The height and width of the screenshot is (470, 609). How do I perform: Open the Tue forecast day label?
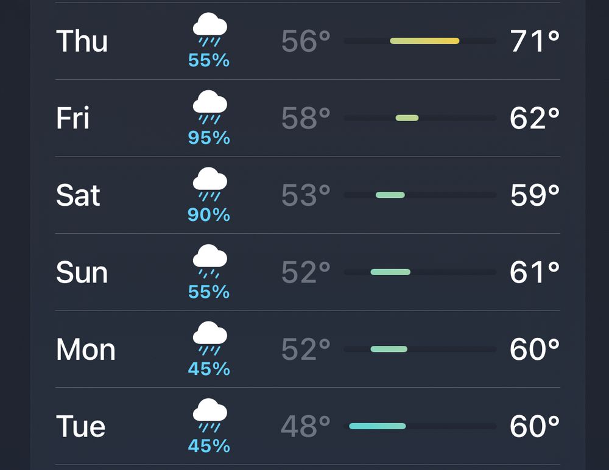pyautogui.click(x=81, y=426)
